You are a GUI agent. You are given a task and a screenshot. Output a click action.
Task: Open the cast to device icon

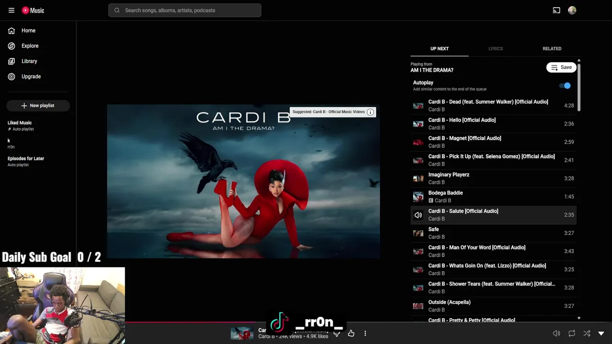[x=557, y=10]
